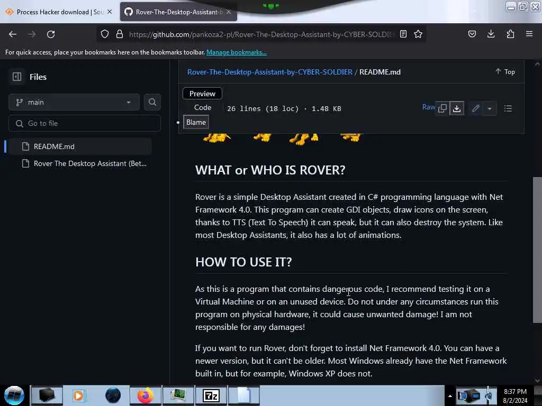Click the search files magnifier button

152,102
